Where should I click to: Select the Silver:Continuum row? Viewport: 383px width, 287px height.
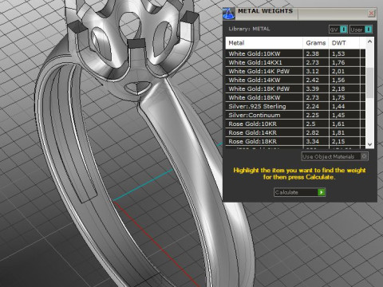[295, 115]
